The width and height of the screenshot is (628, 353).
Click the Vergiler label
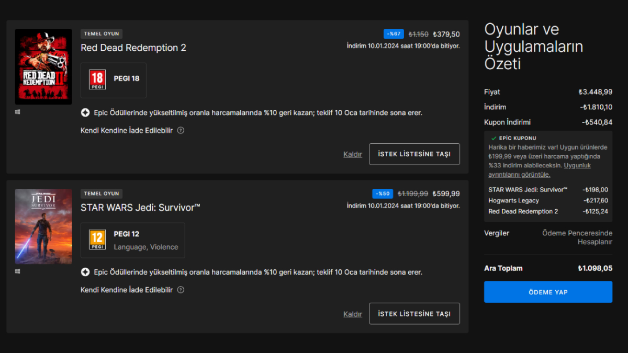(x=497, y=233)
